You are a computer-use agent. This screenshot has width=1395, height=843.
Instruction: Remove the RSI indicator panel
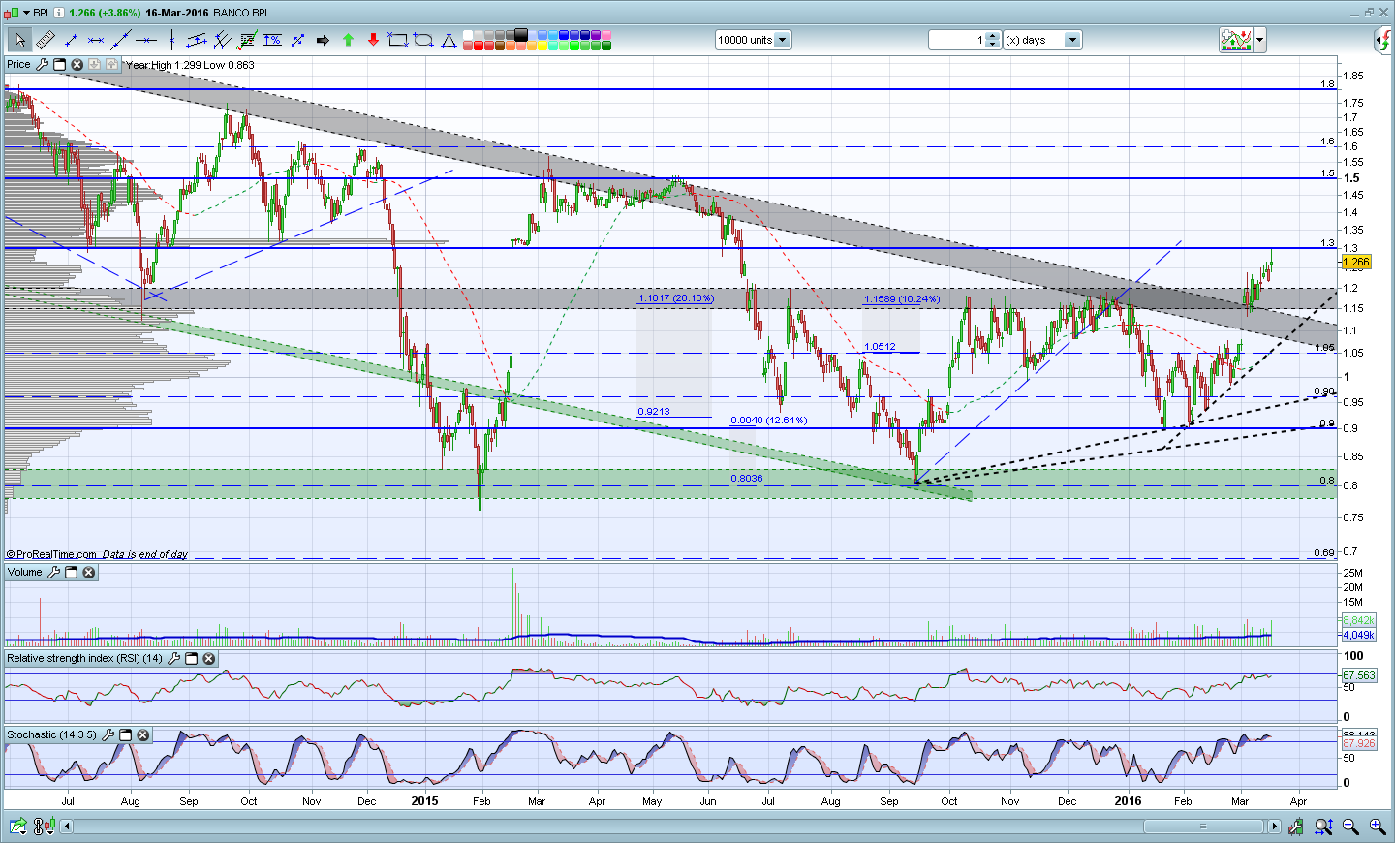(x=209, y=659)
